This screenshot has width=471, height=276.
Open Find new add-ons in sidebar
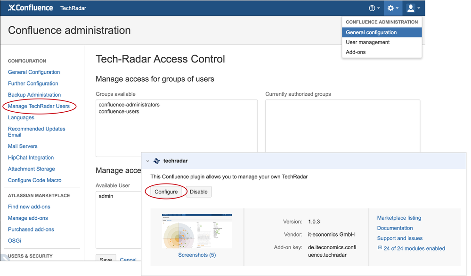29,207
